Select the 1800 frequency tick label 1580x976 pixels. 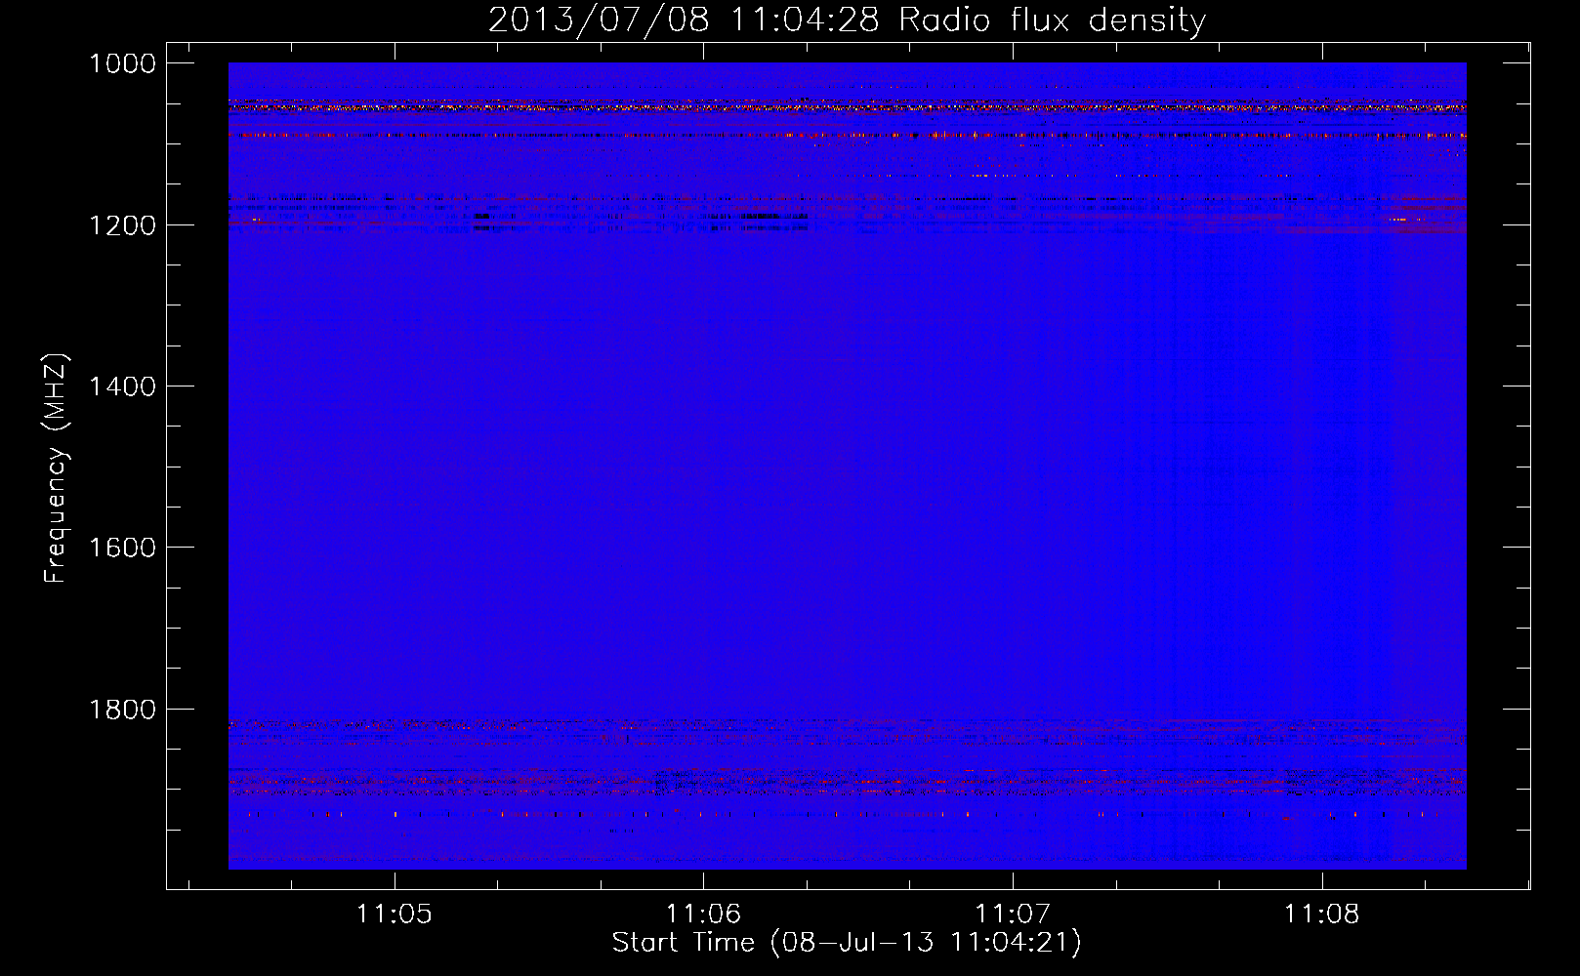click(122, 710)
